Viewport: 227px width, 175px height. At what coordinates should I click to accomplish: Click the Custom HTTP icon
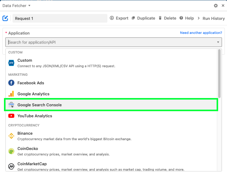click(11, 63)
